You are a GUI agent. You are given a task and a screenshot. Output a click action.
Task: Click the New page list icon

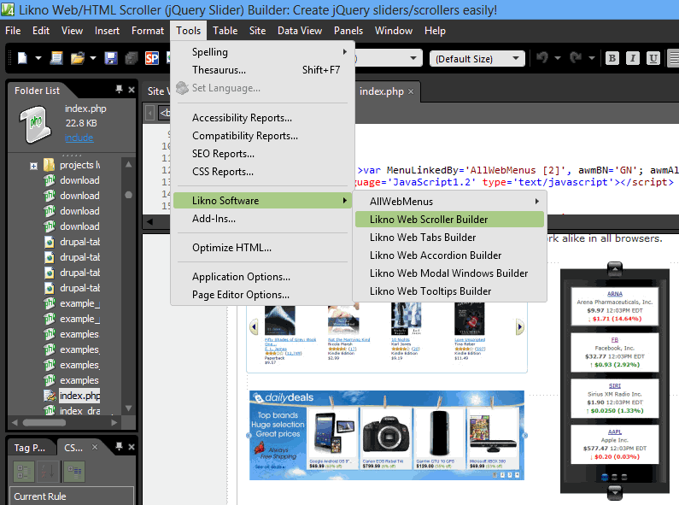[x=56, y=58]
